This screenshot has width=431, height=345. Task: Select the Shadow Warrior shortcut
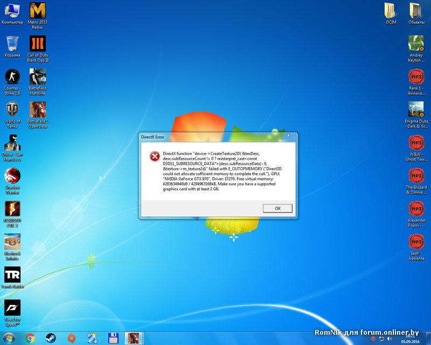click(x=12, y=181)
